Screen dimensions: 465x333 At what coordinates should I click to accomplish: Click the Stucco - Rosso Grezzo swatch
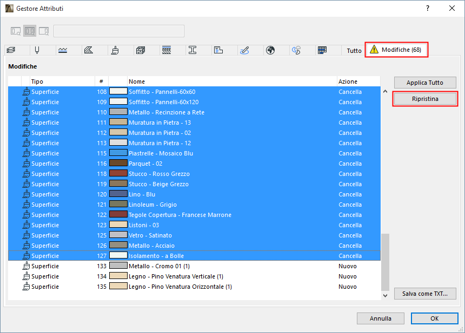[x=118, y=173]
